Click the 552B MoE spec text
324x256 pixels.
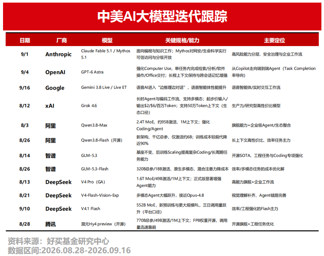coord(181,209)
